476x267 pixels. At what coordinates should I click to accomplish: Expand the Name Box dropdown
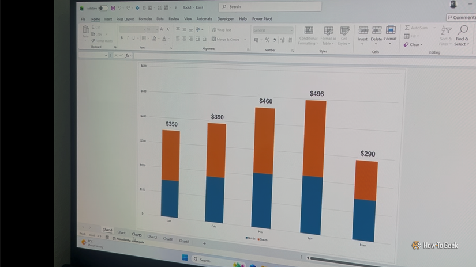coord(106,56)
